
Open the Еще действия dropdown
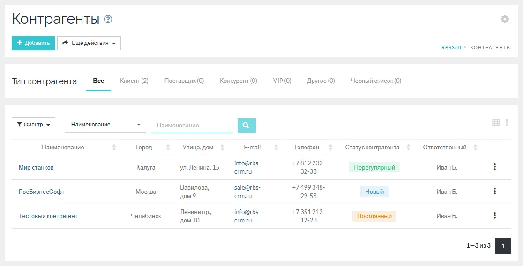click(x=89, y=43)
